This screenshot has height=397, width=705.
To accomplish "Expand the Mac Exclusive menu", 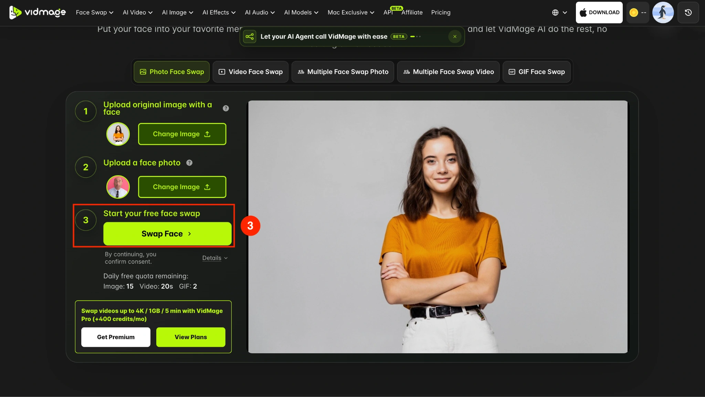I will click(x=351, y=12).
